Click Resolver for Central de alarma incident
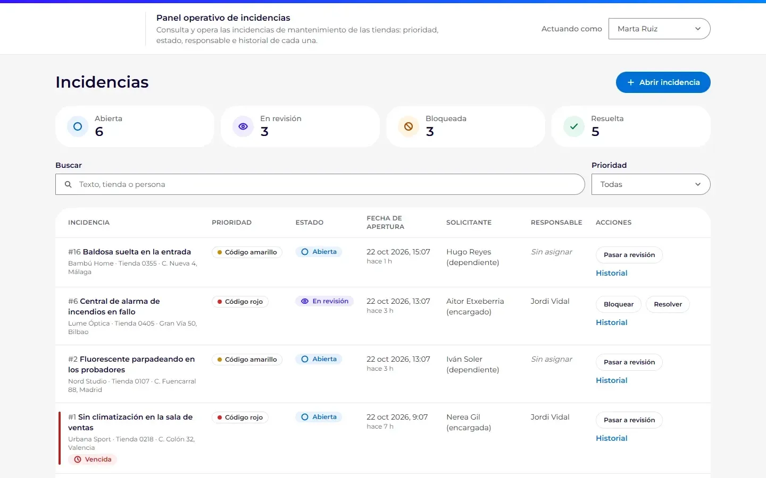The width and height of the screenshot is (766, 478). 668,304
